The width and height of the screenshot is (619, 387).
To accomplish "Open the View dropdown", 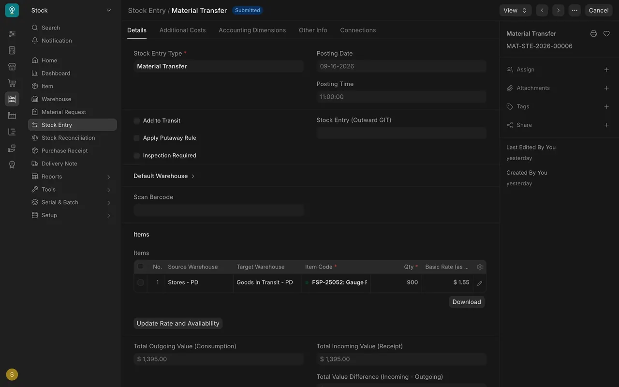I will 516,10.
